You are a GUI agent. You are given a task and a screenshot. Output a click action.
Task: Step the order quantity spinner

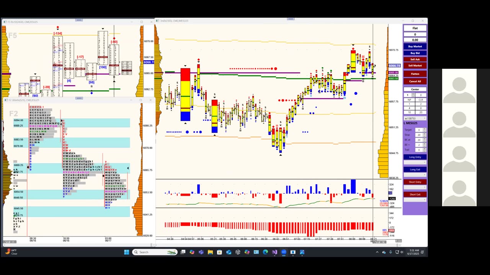coord(413,95)
